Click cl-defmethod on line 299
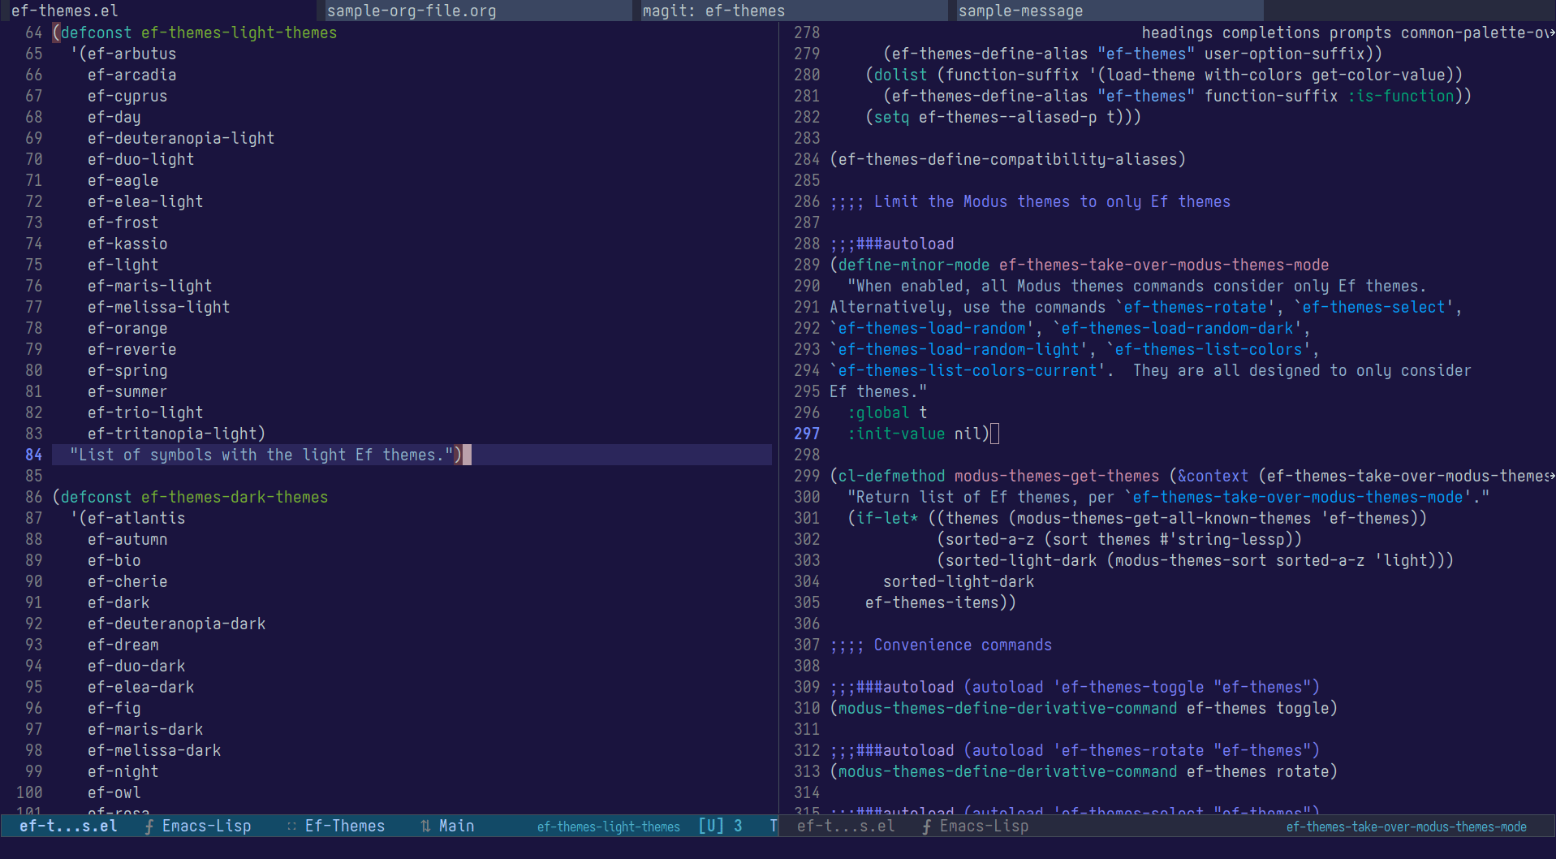Image resolution: width=1556 pixels, height=859 pixels. [x=892, y=476]
